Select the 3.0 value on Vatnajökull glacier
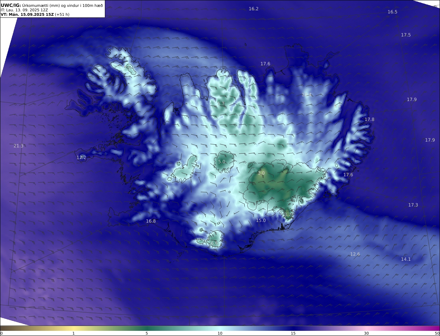Image resolution: width=440 pixels, height=336 pixels. point(261,173)
